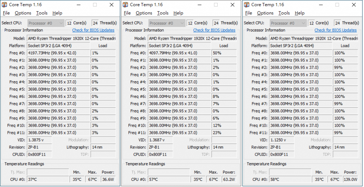364x187 pixels.
Task: Click the 36.6W power reading
Action: click(108, 179)
